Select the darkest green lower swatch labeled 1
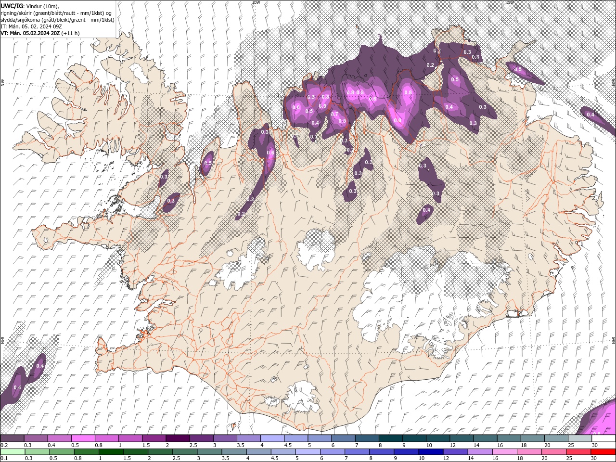This screenshot has height=462, width=616. pos(111,452)
